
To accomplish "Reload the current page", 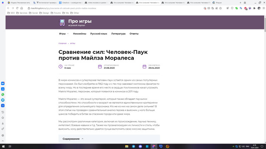I will (17, 8).
